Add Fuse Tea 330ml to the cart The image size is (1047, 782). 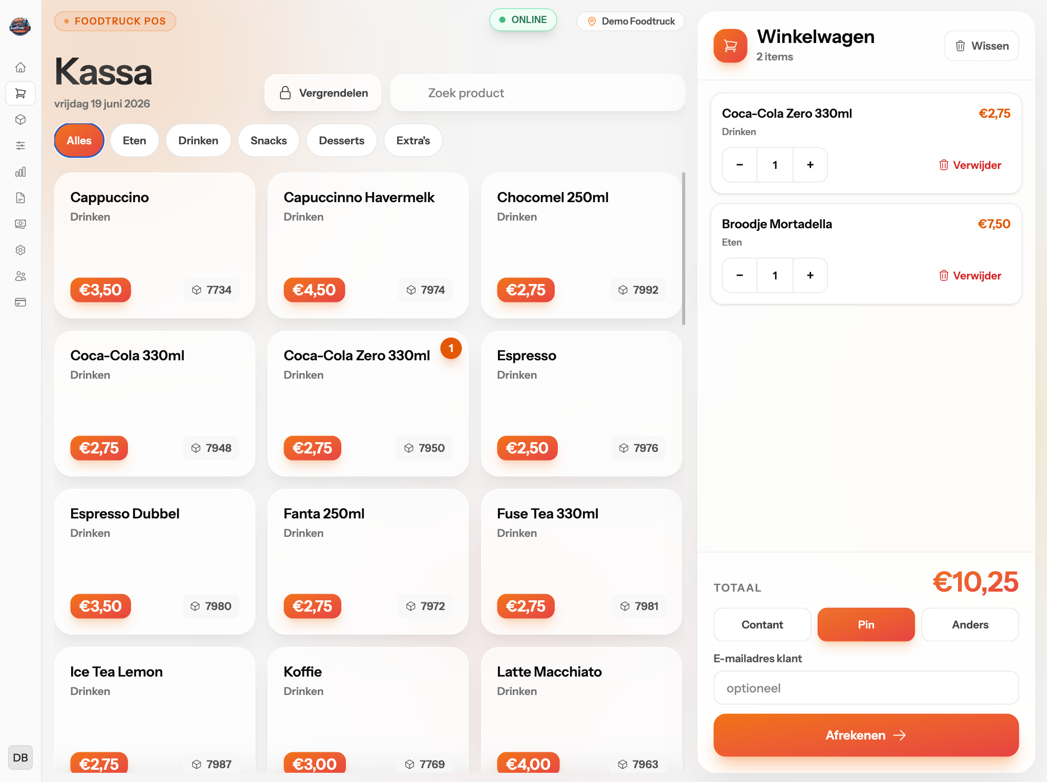(x=581, y=561)
